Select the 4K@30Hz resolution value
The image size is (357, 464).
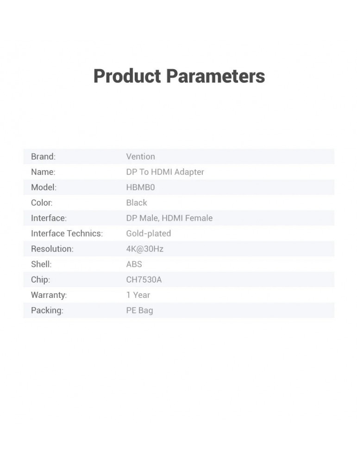[x=144, y=249]
